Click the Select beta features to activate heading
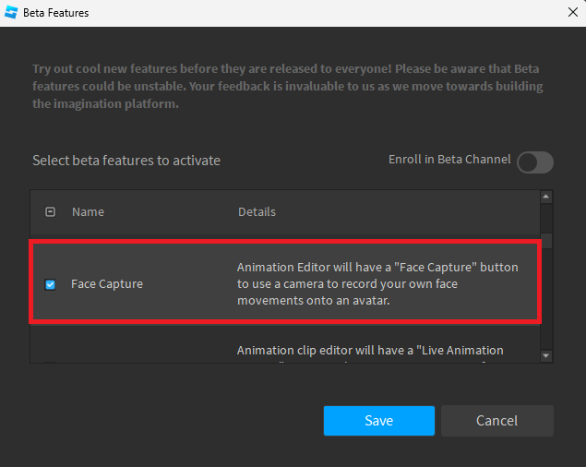This screenshot has width=586, height=467. [126, 161]
